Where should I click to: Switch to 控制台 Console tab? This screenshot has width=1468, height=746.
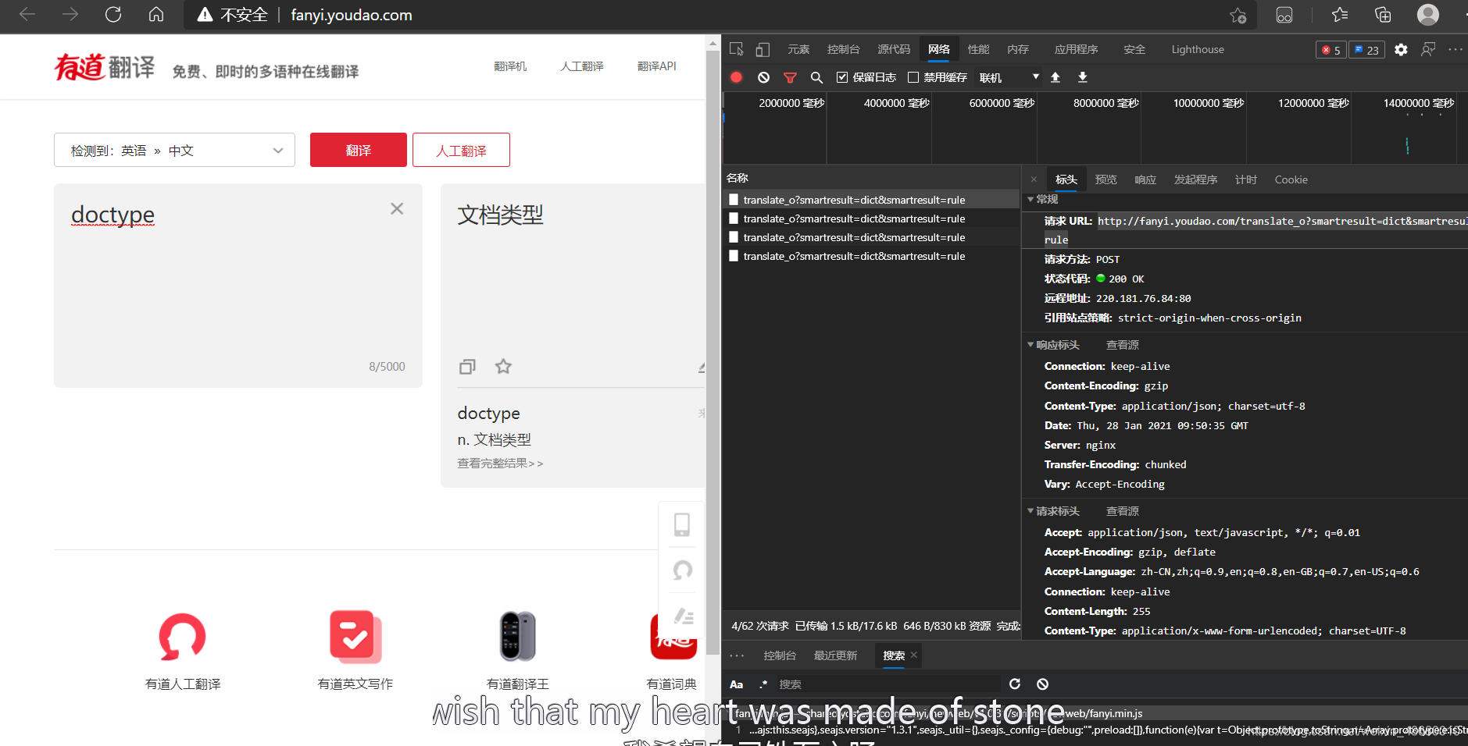pyautogui.click(x=844, y=49)
